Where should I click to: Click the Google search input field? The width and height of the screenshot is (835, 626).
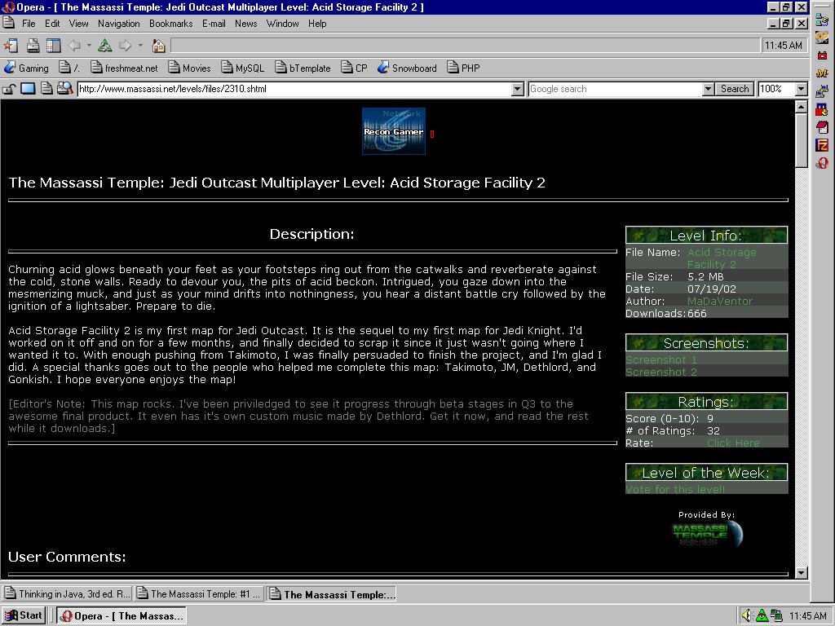click(616, 89)
